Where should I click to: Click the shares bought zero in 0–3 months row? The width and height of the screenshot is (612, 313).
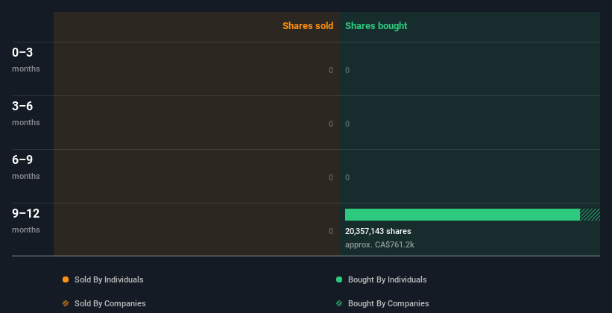(x=347, y=70)
